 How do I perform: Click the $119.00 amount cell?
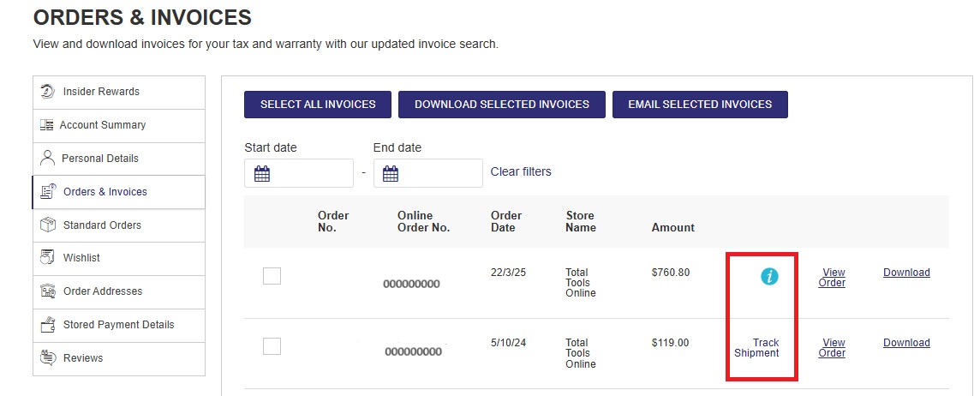670,342
